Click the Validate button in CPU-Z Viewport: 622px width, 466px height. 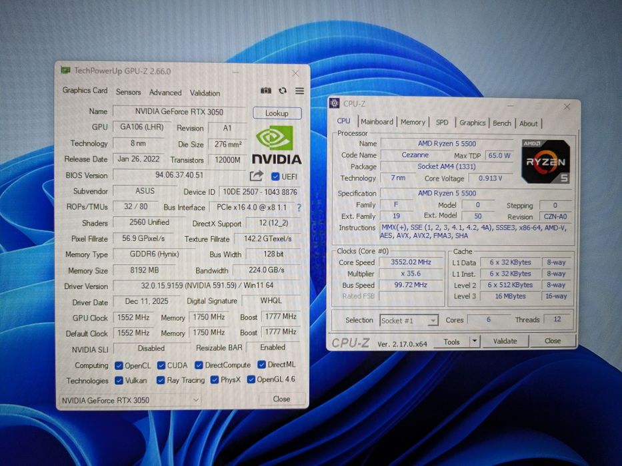[x=505, y=341]
